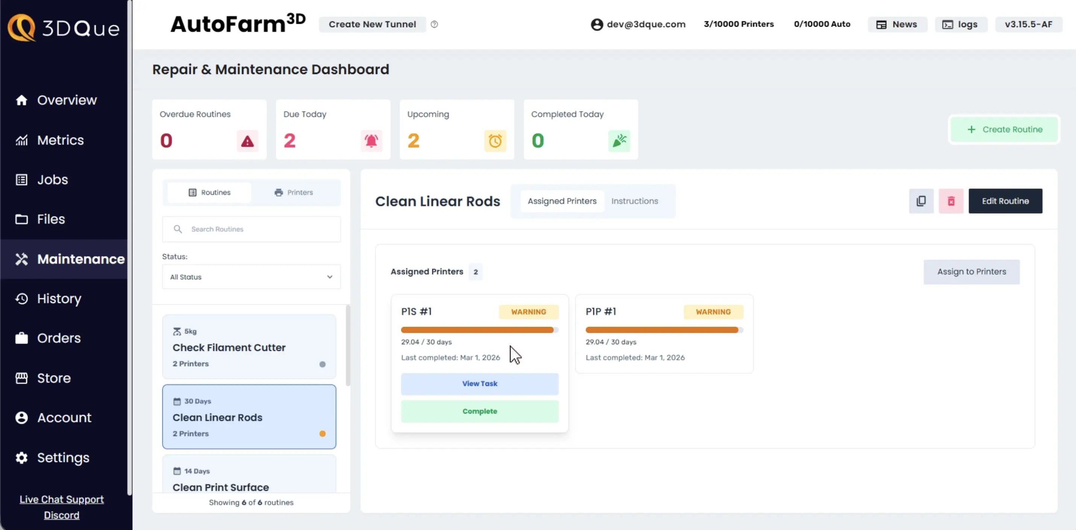The image size is (1076, 530).
Task: Click Complete on P1S #1
Action: click(x=480, y=412)
